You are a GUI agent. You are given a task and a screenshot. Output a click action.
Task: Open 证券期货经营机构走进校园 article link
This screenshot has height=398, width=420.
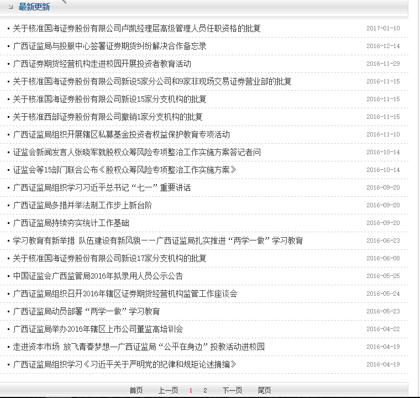click(102, 64)
